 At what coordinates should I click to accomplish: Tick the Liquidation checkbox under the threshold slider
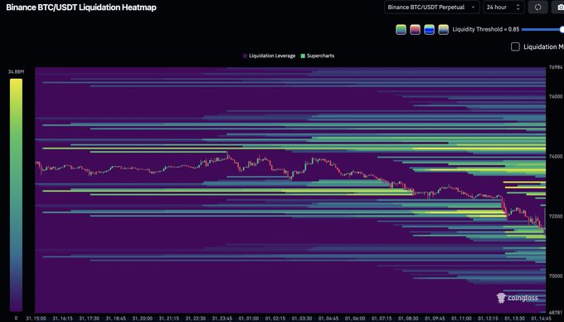pyautogui.click(x=515, y=46)
